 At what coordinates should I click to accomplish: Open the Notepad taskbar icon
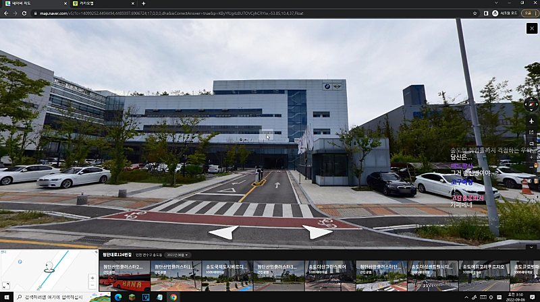pyautogui.click(x=159, y=297)
